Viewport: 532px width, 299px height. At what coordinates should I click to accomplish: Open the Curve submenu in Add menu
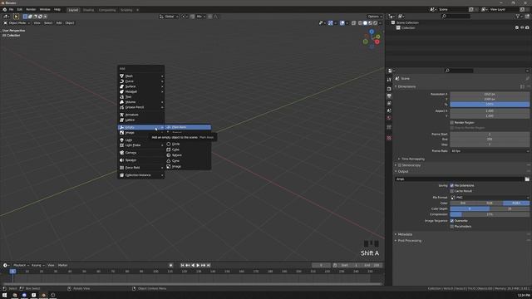(x=140, y=81)
